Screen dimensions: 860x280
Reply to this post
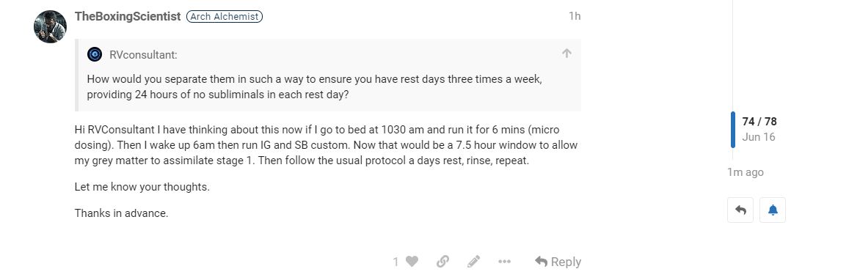click(x=558, y=262)
